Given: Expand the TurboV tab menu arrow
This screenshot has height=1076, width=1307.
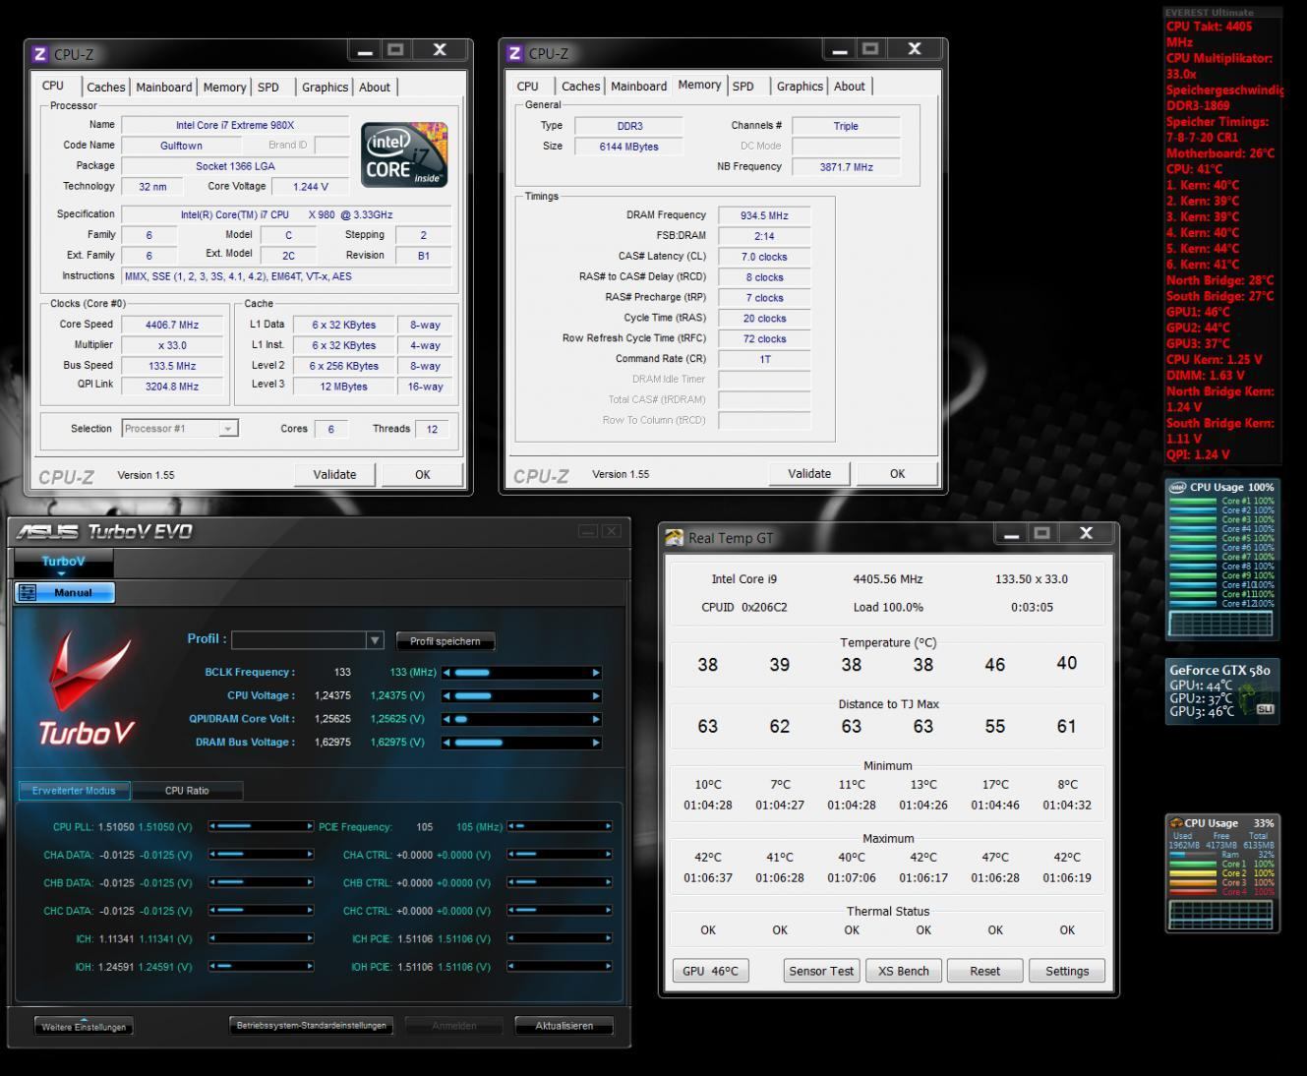Looking at the screenshot, I should click(63, 573).
